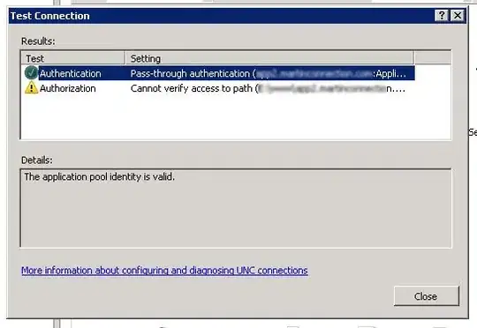Select the Authorization result row
This screenshot has height=328, width=477.
218,88
